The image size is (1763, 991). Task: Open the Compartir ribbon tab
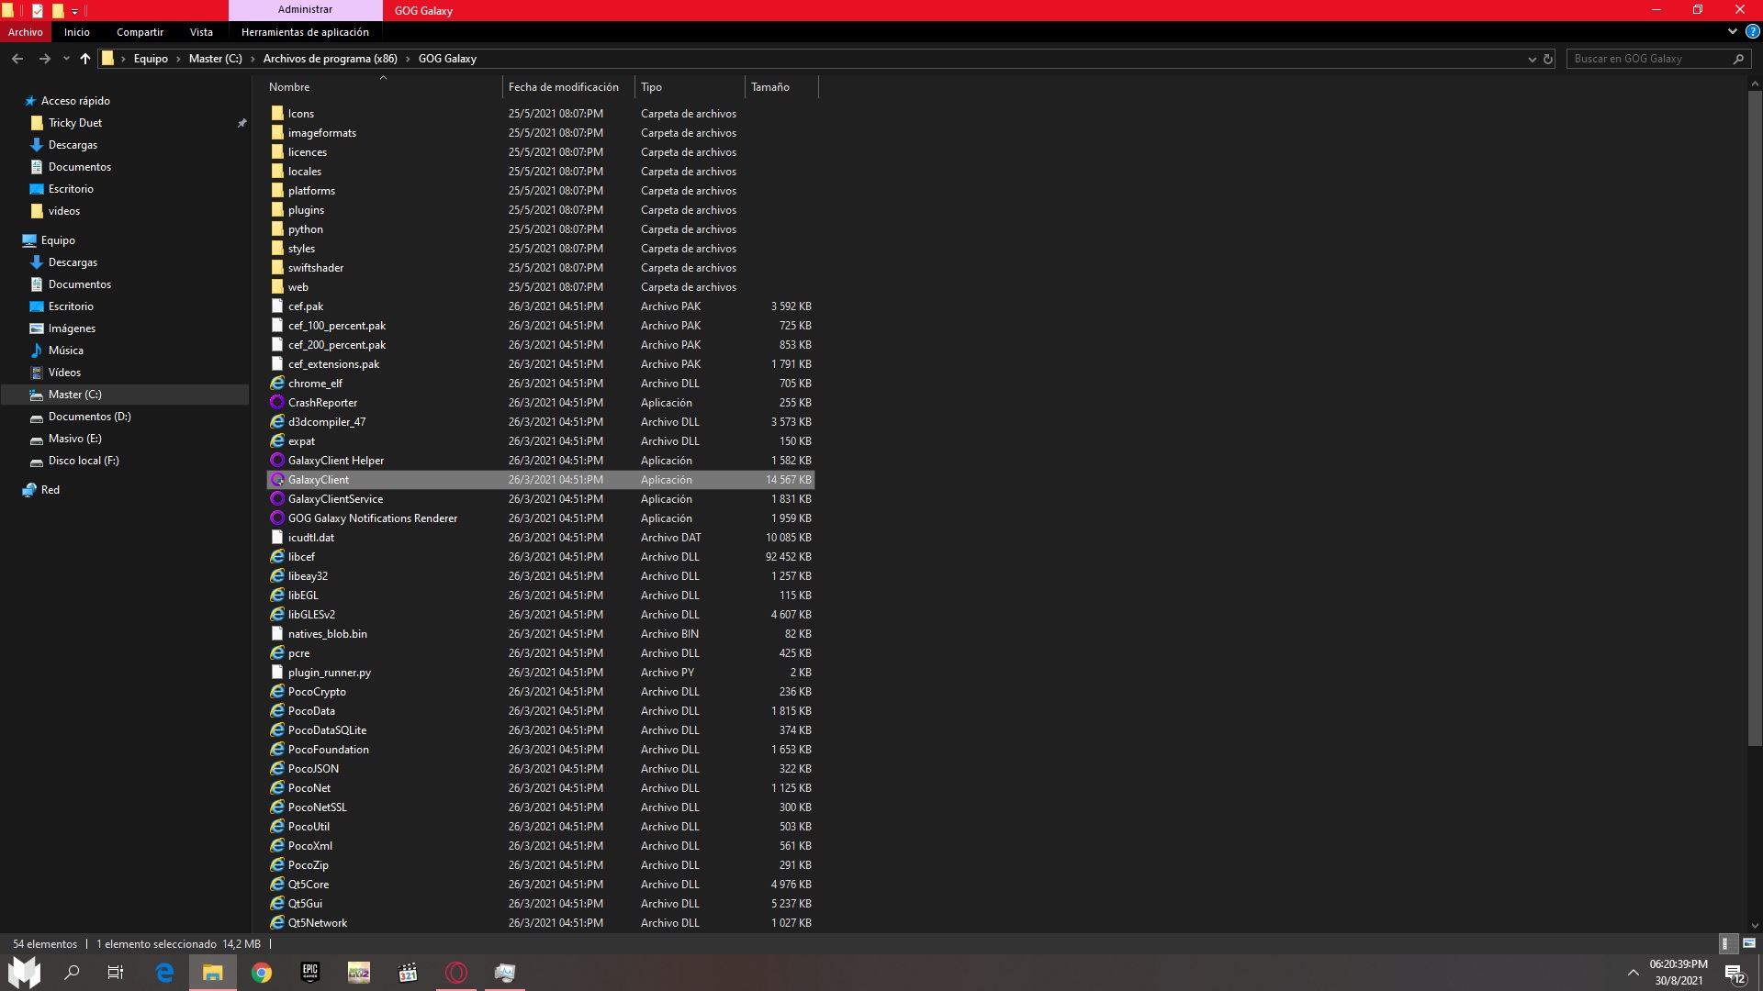click(x=140, y=32)
